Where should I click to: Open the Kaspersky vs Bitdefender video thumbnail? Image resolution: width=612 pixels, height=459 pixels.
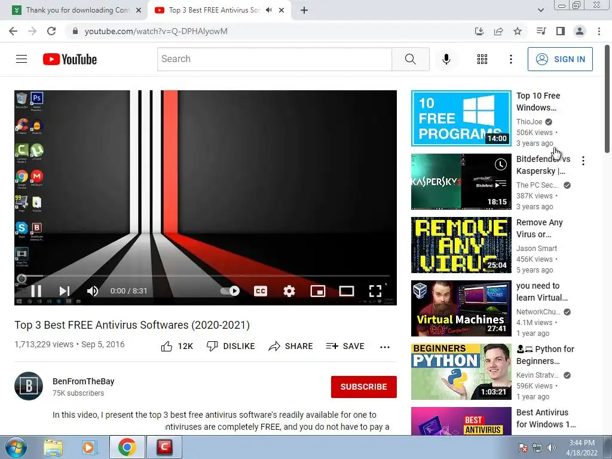tap(461, 182)
